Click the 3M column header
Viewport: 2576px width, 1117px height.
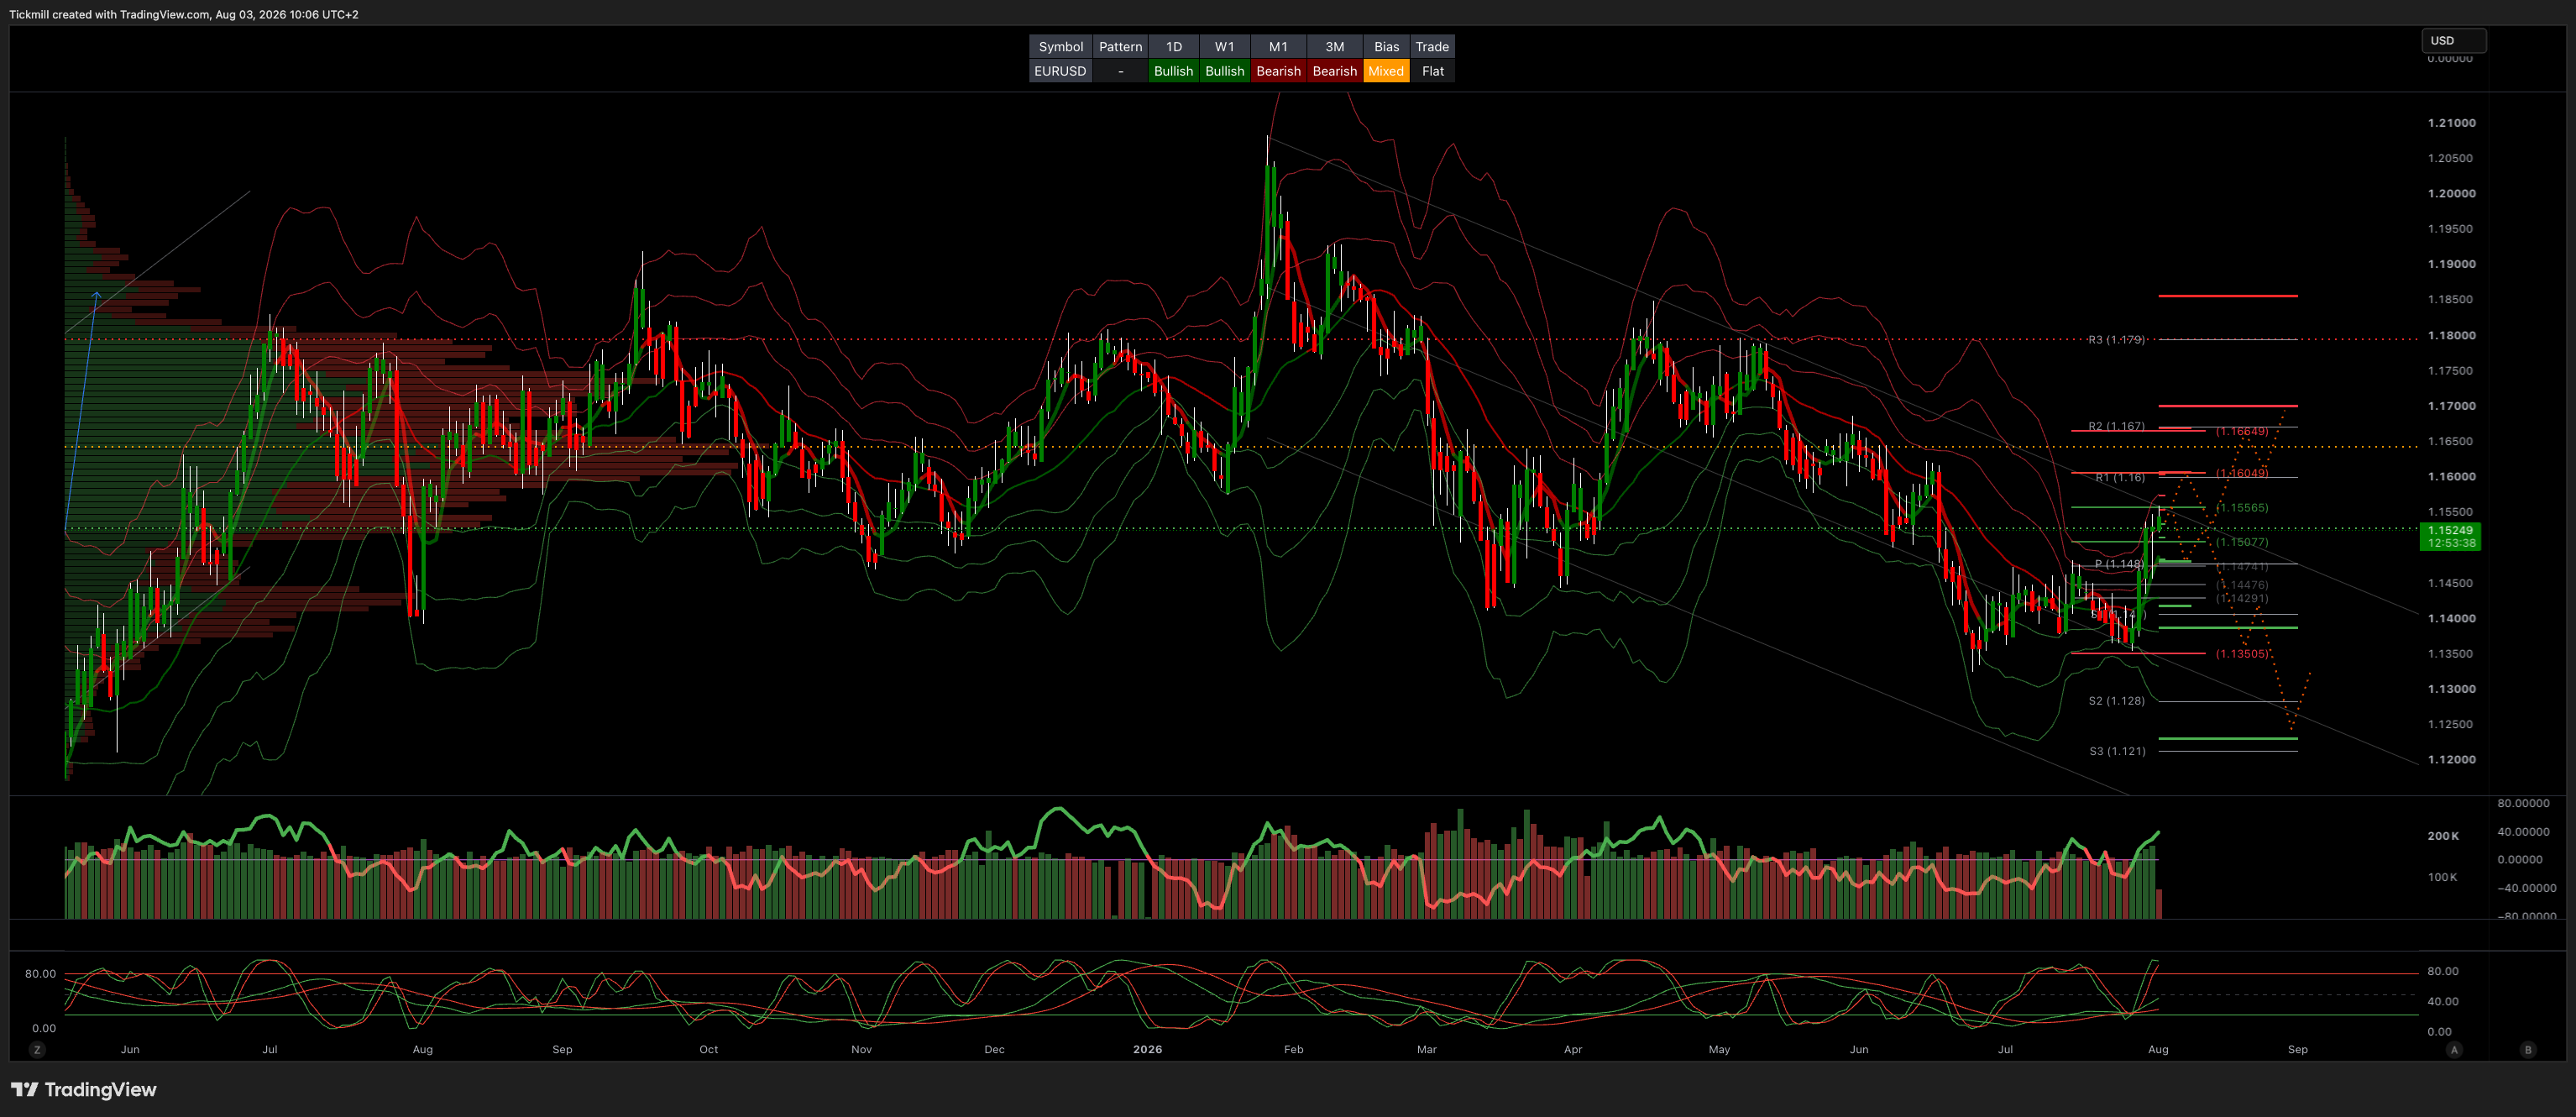tap(1335, 46)
